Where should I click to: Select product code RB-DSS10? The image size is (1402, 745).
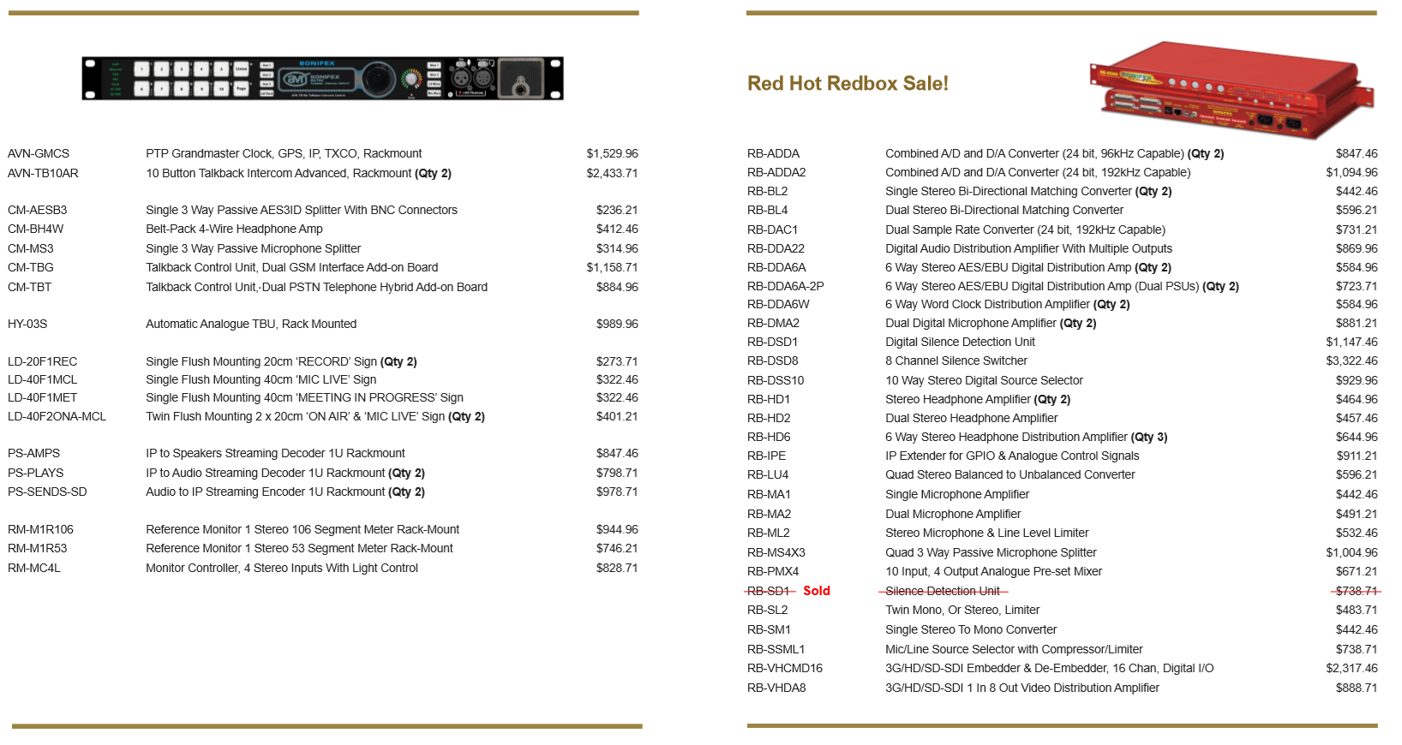click(x=776, y=380)
